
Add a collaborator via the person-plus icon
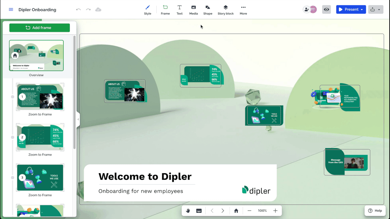306,10
